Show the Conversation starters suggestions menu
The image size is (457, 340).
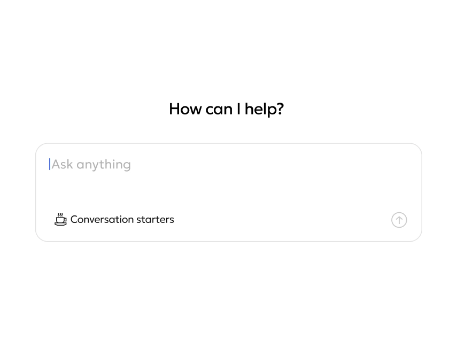click(x=114, y=219)
